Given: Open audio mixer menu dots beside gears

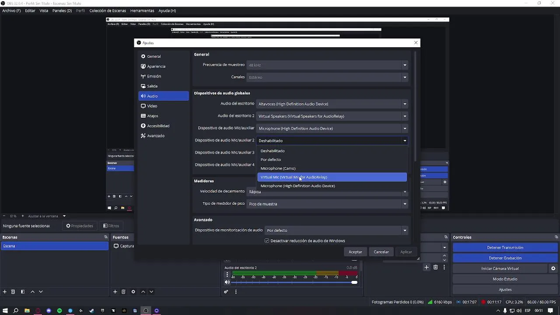Looking at the screenshot, I should tap(236, 292).
